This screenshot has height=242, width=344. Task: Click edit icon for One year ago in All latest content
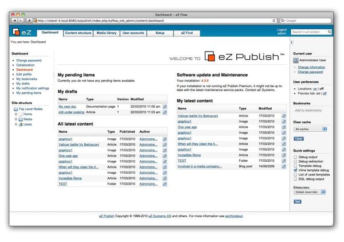point(165,156)
